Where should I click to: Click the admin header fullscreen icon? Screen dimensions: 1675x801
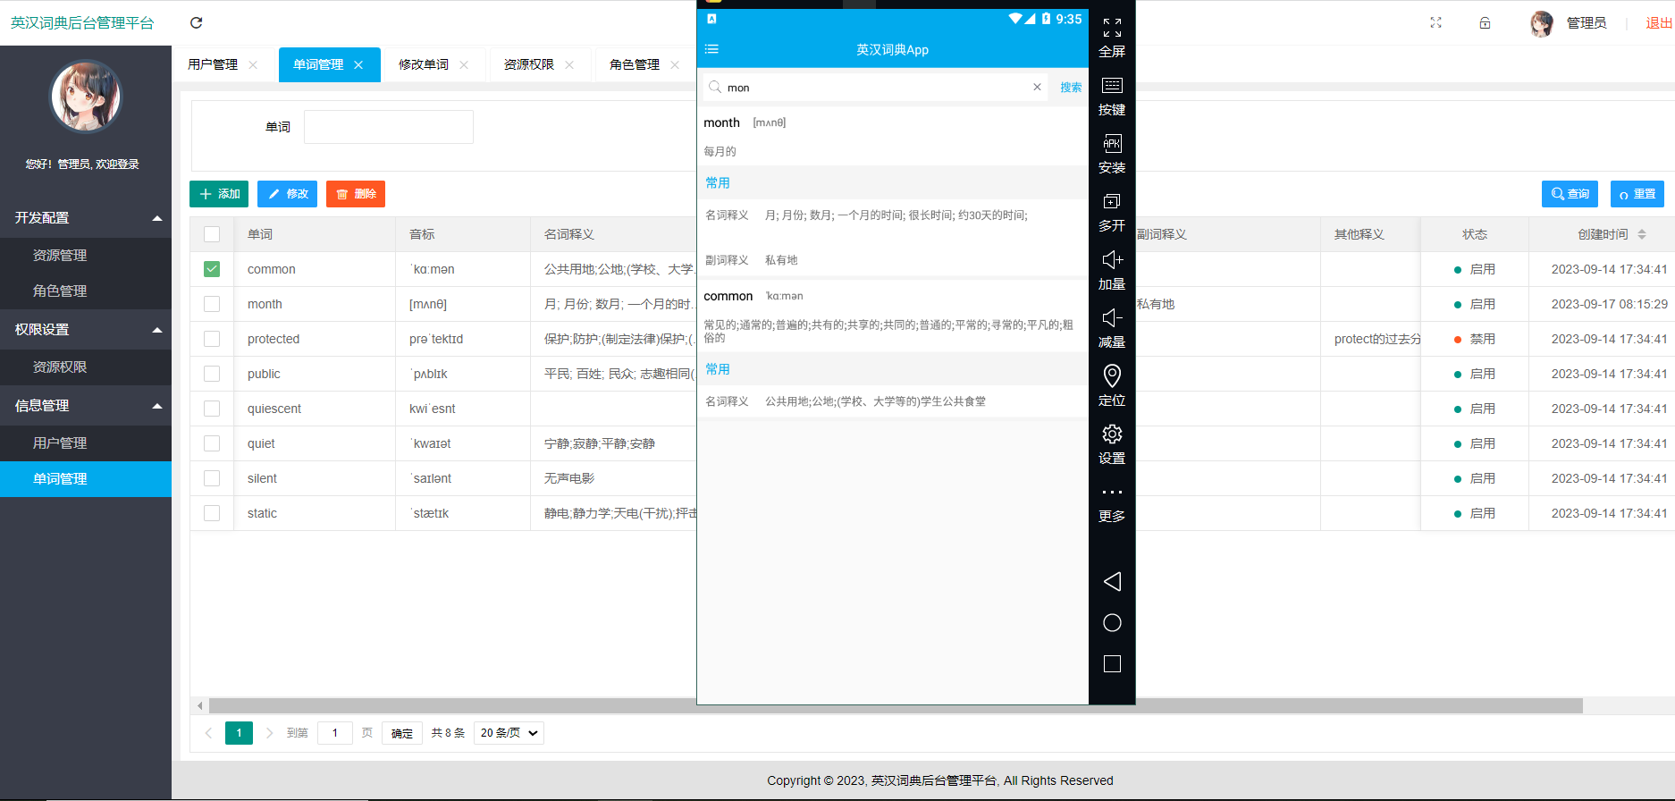click(1435, 22)
